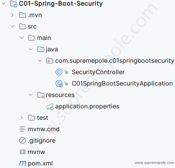This screenshot has height=168, width=175.
Task: Click the Spring leaf icon beside application.properties
Action: (x=50, y=106)
